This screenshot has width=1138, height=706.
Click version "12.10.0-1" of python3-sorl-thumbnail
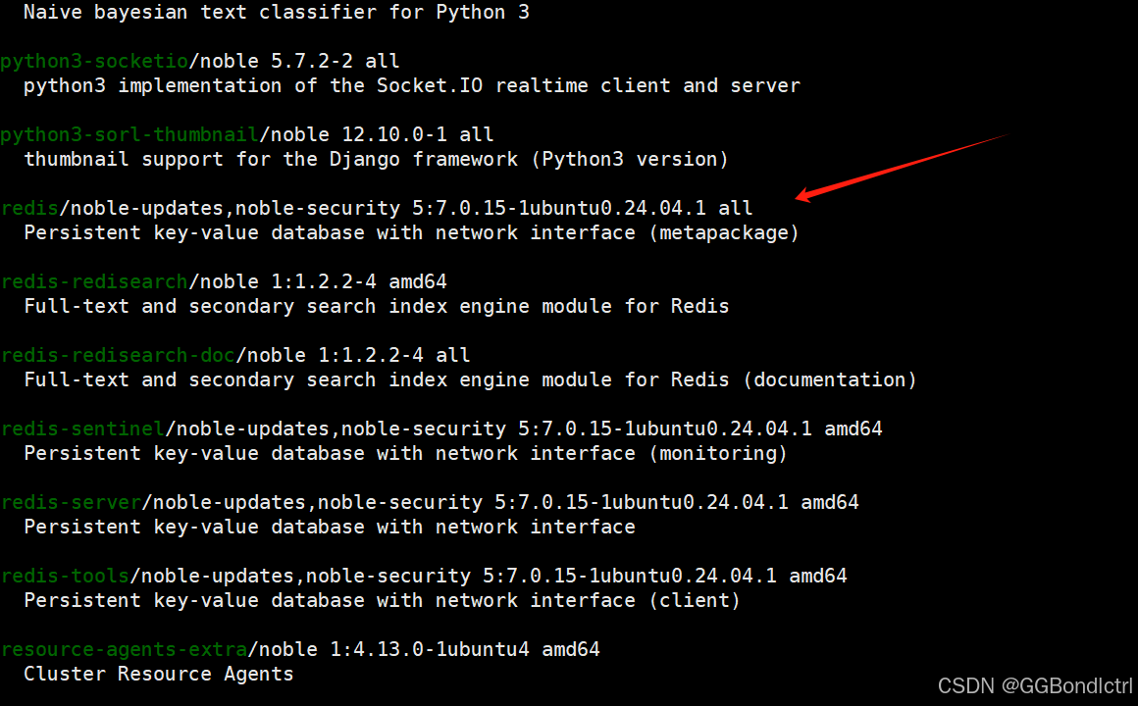(394, 134)
